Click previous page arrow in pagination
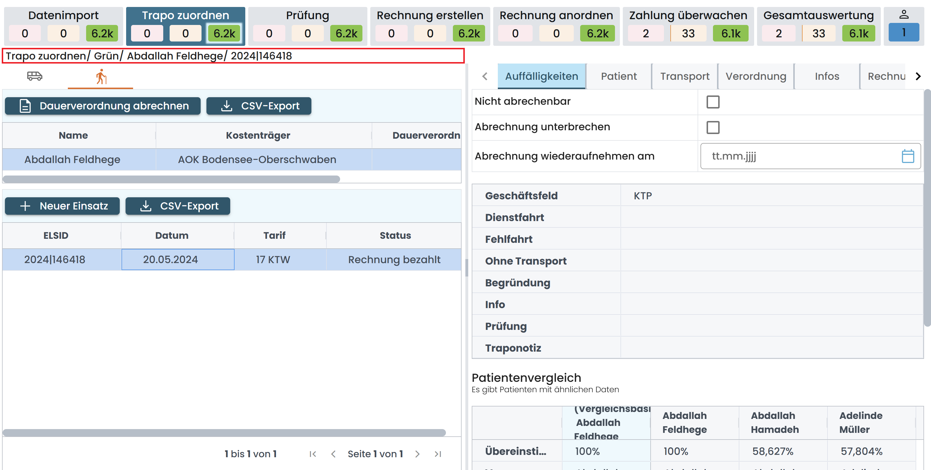Screen dimensions: 931x470 tap(333, 454)
